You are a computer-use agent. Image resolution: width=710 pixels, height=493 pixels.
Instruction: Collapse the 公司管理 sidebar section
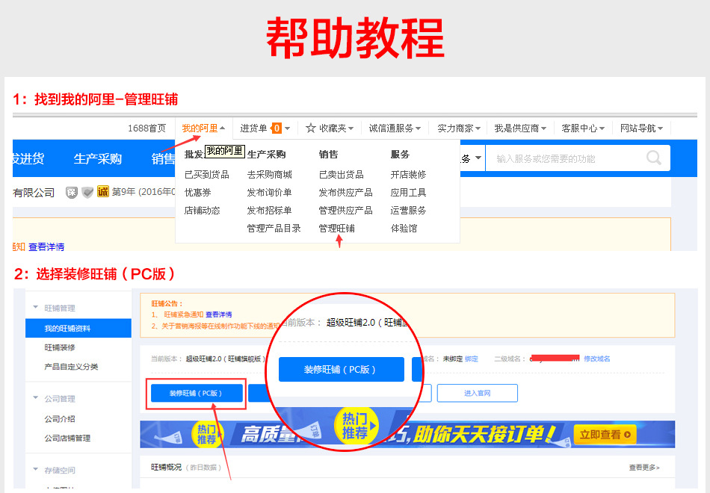point(36,398)
